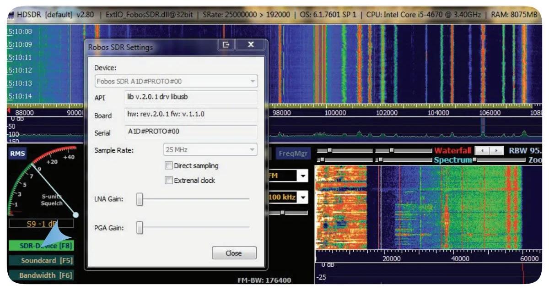Expand the 100 kHz dropdown

pos(302,198)
